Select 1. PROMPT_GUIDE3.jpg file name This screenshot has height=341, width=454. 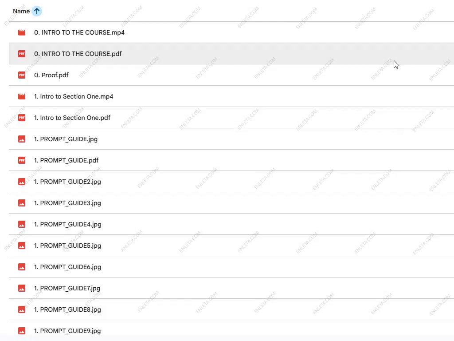pos(67,203)
